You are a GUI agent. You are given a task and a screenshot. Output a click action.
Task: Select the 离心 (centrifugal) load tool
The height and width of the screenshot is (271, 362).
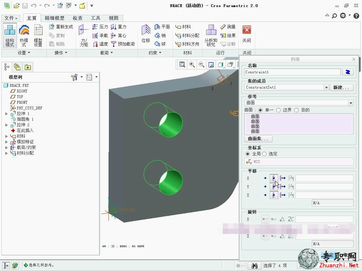tap(119, 36)
